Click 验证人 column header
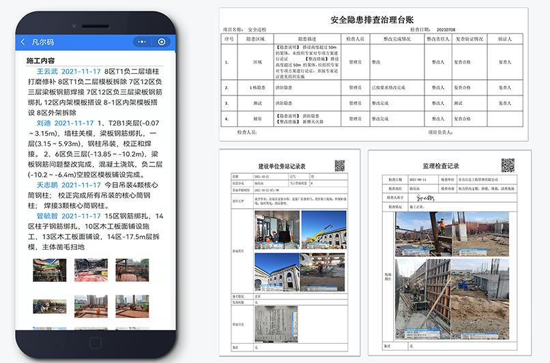The width and height of the screenshot is (550, 363). tap(505, 39)
